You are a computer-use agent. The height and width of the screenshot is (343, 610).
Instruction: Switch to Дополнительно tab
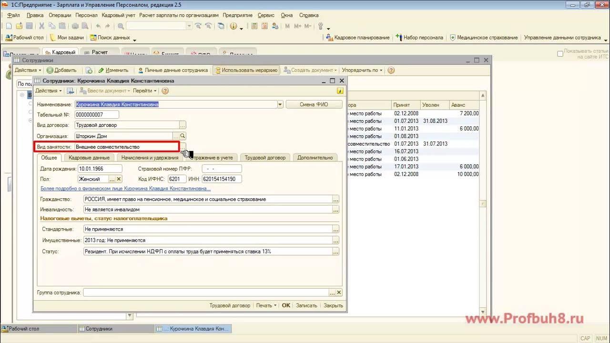pos(315,158)
